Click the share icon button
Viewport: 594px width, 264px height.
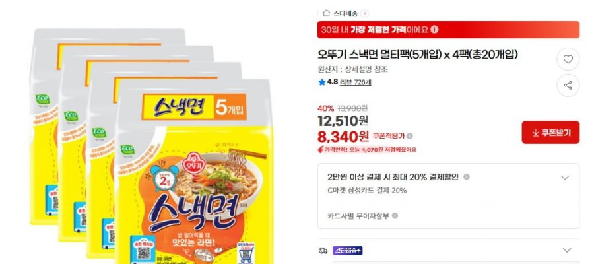pos(568,85)
